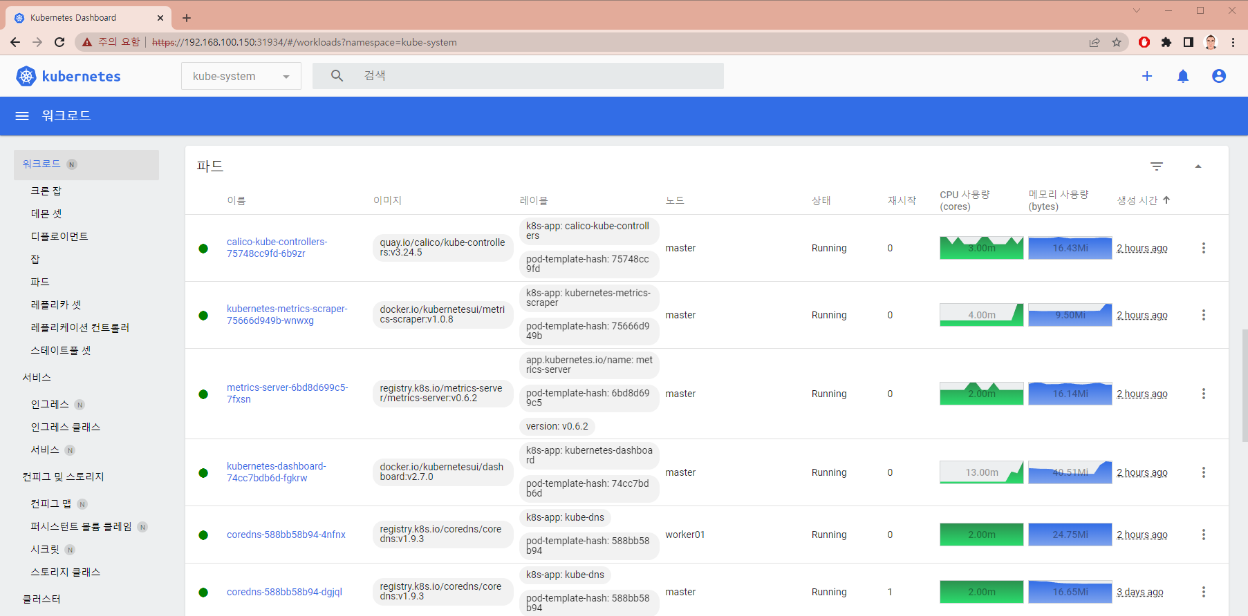Open calico-kube-controllers pod link
This screenshot has height=616, width=1248.
tap(277, 248)
